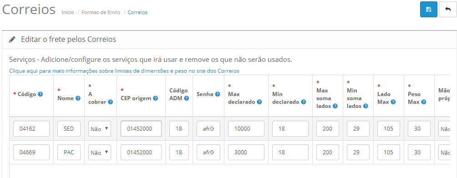Select CEP origem field in SED row
The image size is (457, 178).
pyautogui.click(x=141, y=128)
